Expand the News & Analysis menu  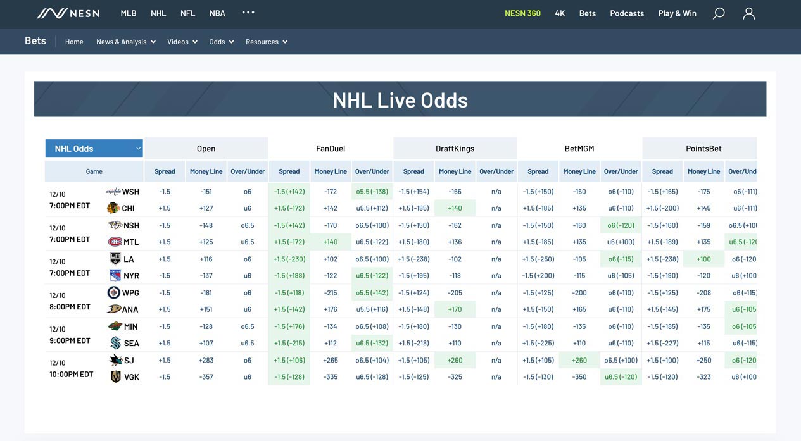(x=125, y=42)
